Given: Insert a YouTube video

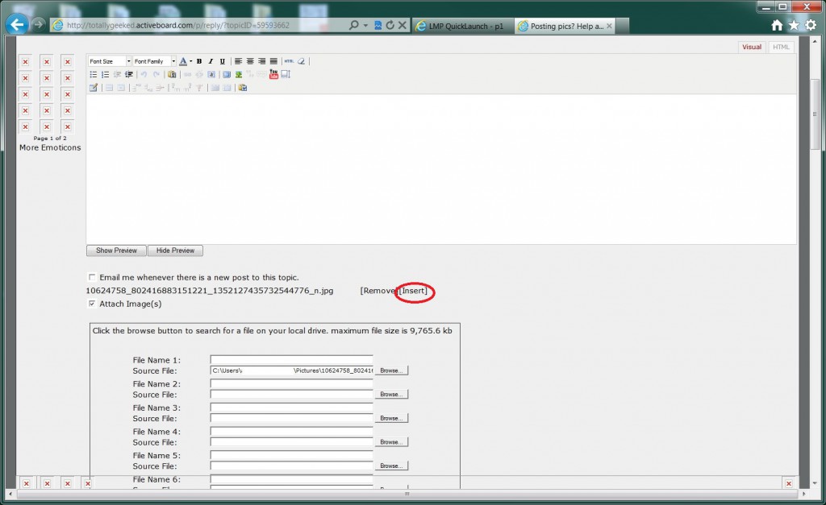Looking at the screenshot, I should [x=273, y=74].
